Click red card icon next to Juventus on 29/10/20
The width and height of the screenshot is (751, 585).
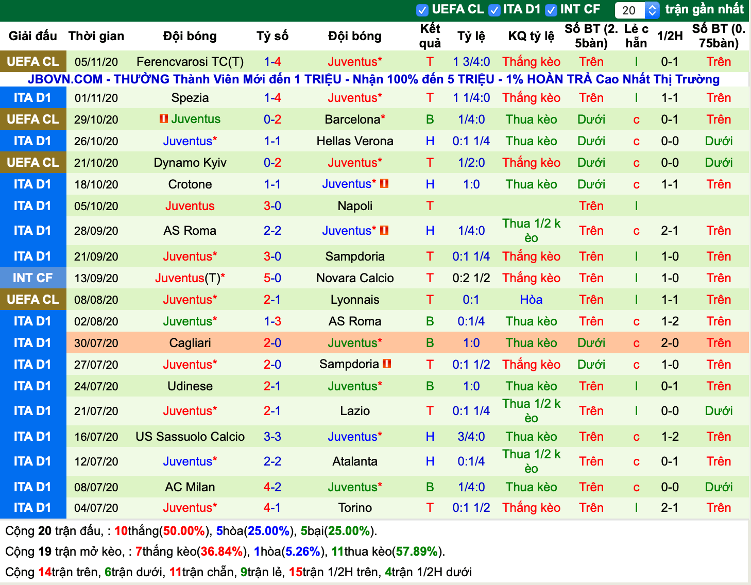pos(164,119)
